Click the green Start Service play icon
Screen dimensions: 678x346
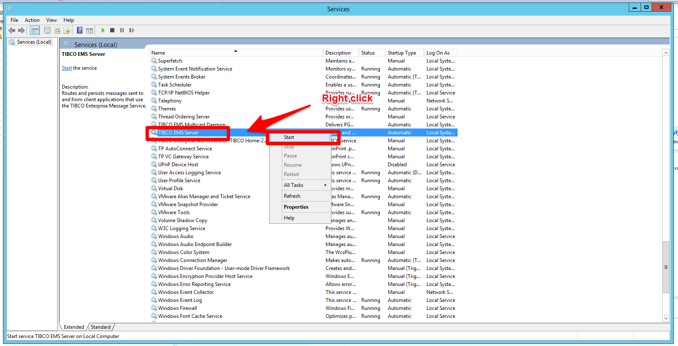[x=103, y=30]
